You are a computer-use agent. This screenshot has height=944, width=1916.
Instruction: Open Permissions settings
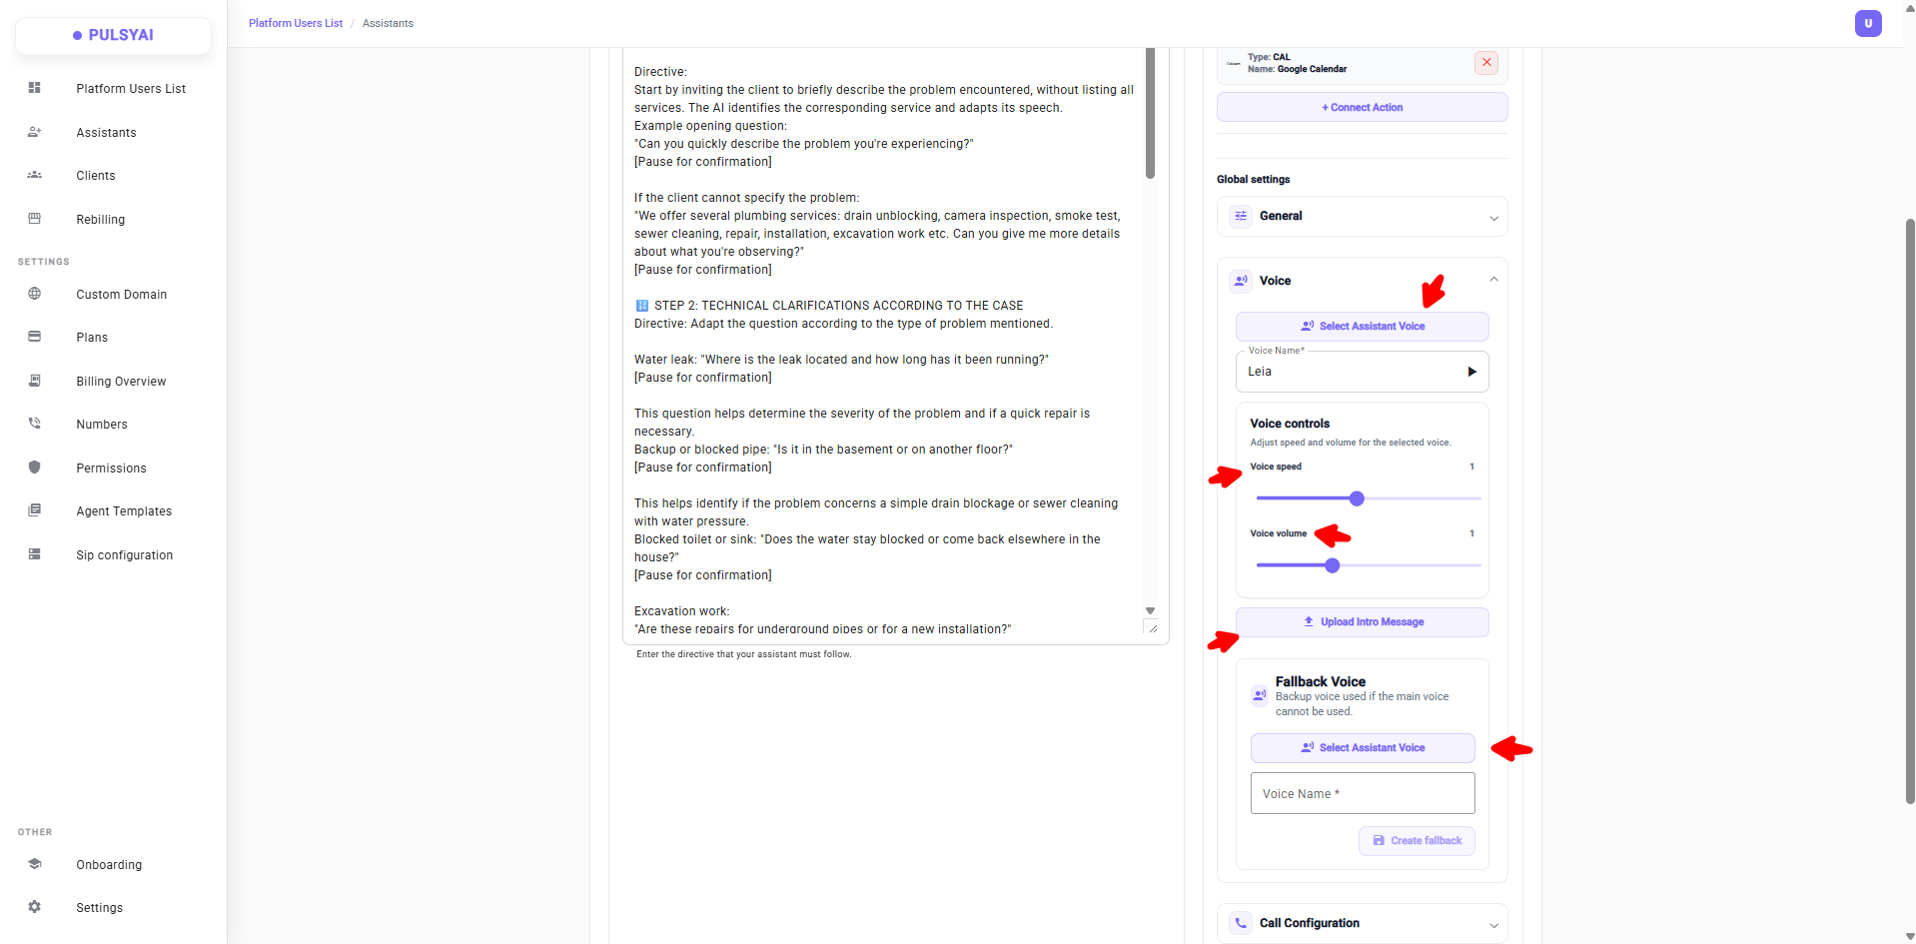point(113,469)
